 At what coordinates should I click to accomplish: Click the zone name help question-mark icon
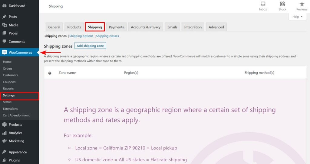pos(50,73)
